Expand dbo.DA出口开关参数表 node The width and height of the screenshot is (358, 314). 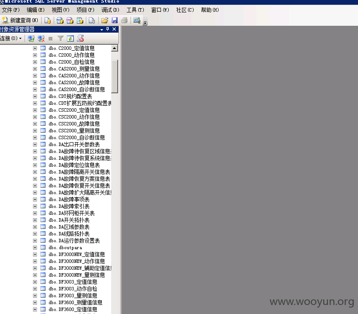click(35, 144)
